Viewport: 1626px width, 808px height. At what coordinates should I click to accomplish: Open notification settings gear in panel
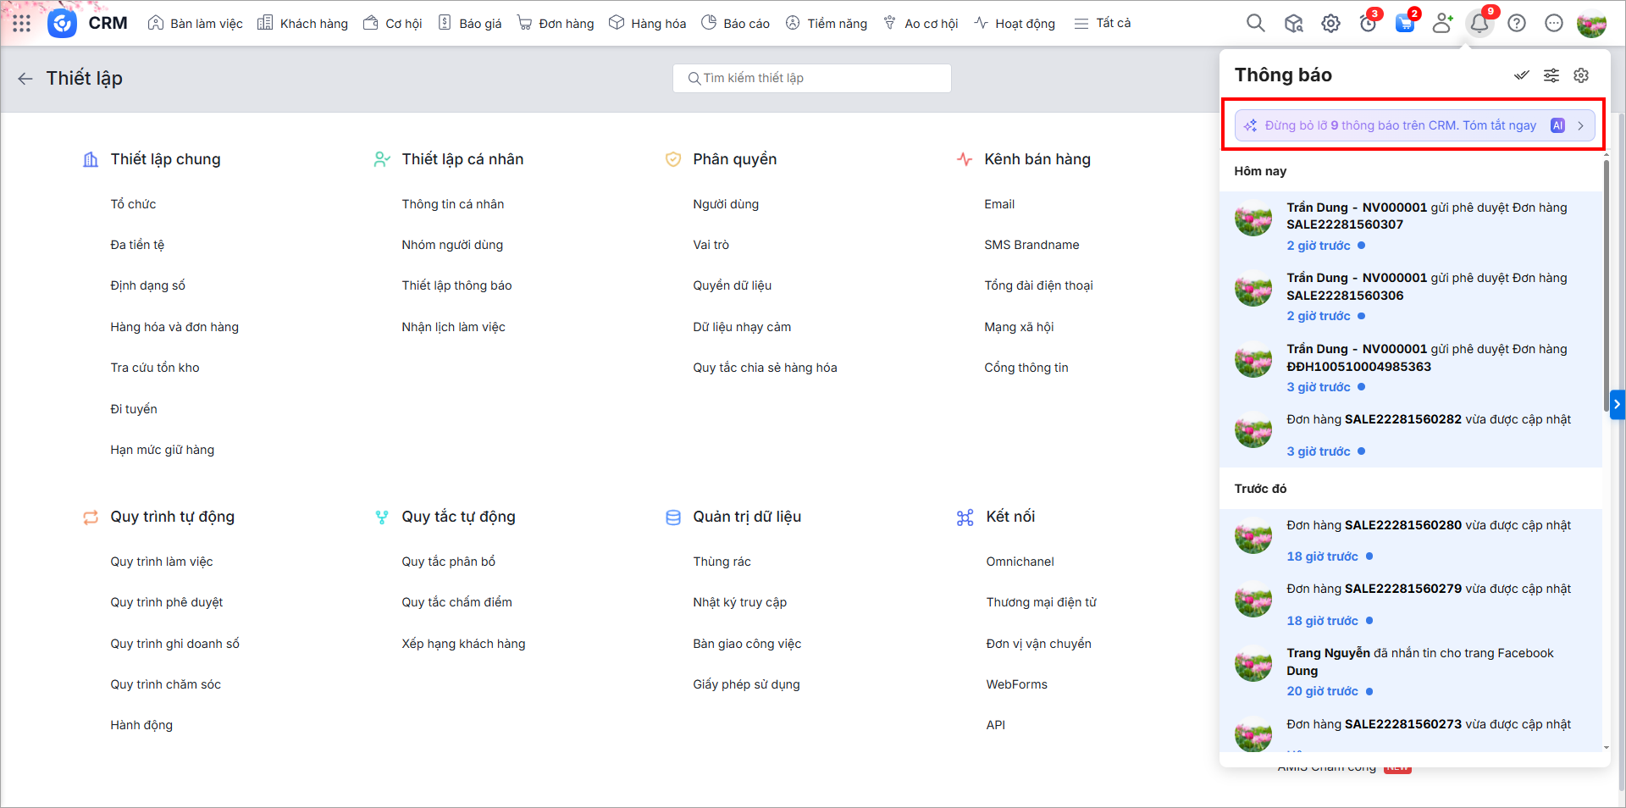pyautogui.click(x=1581, y=75)
